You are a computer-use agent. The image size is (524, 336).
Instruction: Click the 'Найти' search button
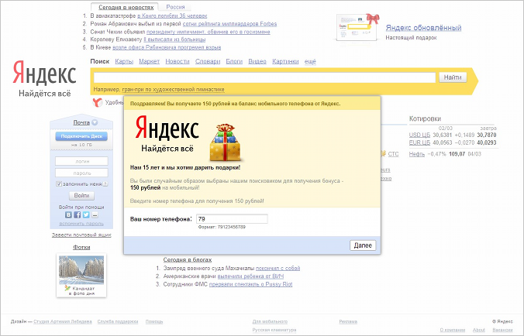pyautogui.click(x=453, y=77)
